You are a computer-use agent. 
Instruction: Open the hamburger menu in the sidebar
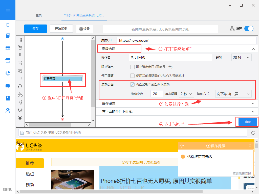8,11
